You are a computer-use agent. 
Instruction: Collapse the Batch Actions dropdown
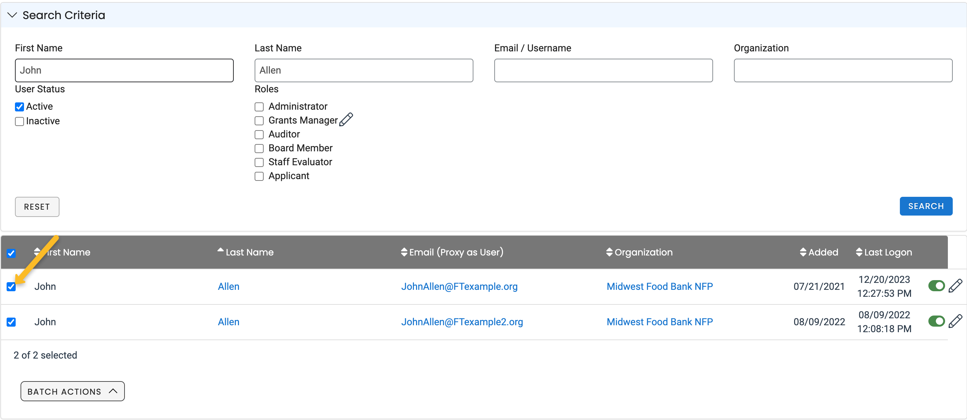pyautogui.click(x=72, y=391)
